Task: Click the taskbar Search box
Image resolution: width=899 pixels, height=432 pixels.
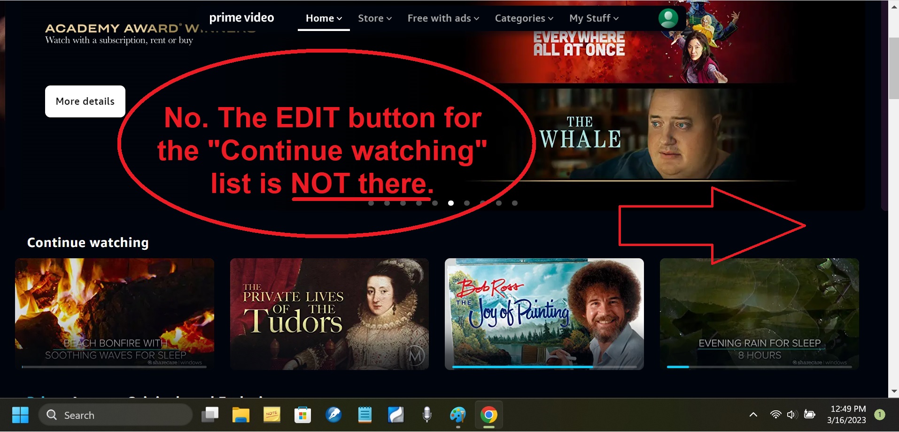Action: 116,415
